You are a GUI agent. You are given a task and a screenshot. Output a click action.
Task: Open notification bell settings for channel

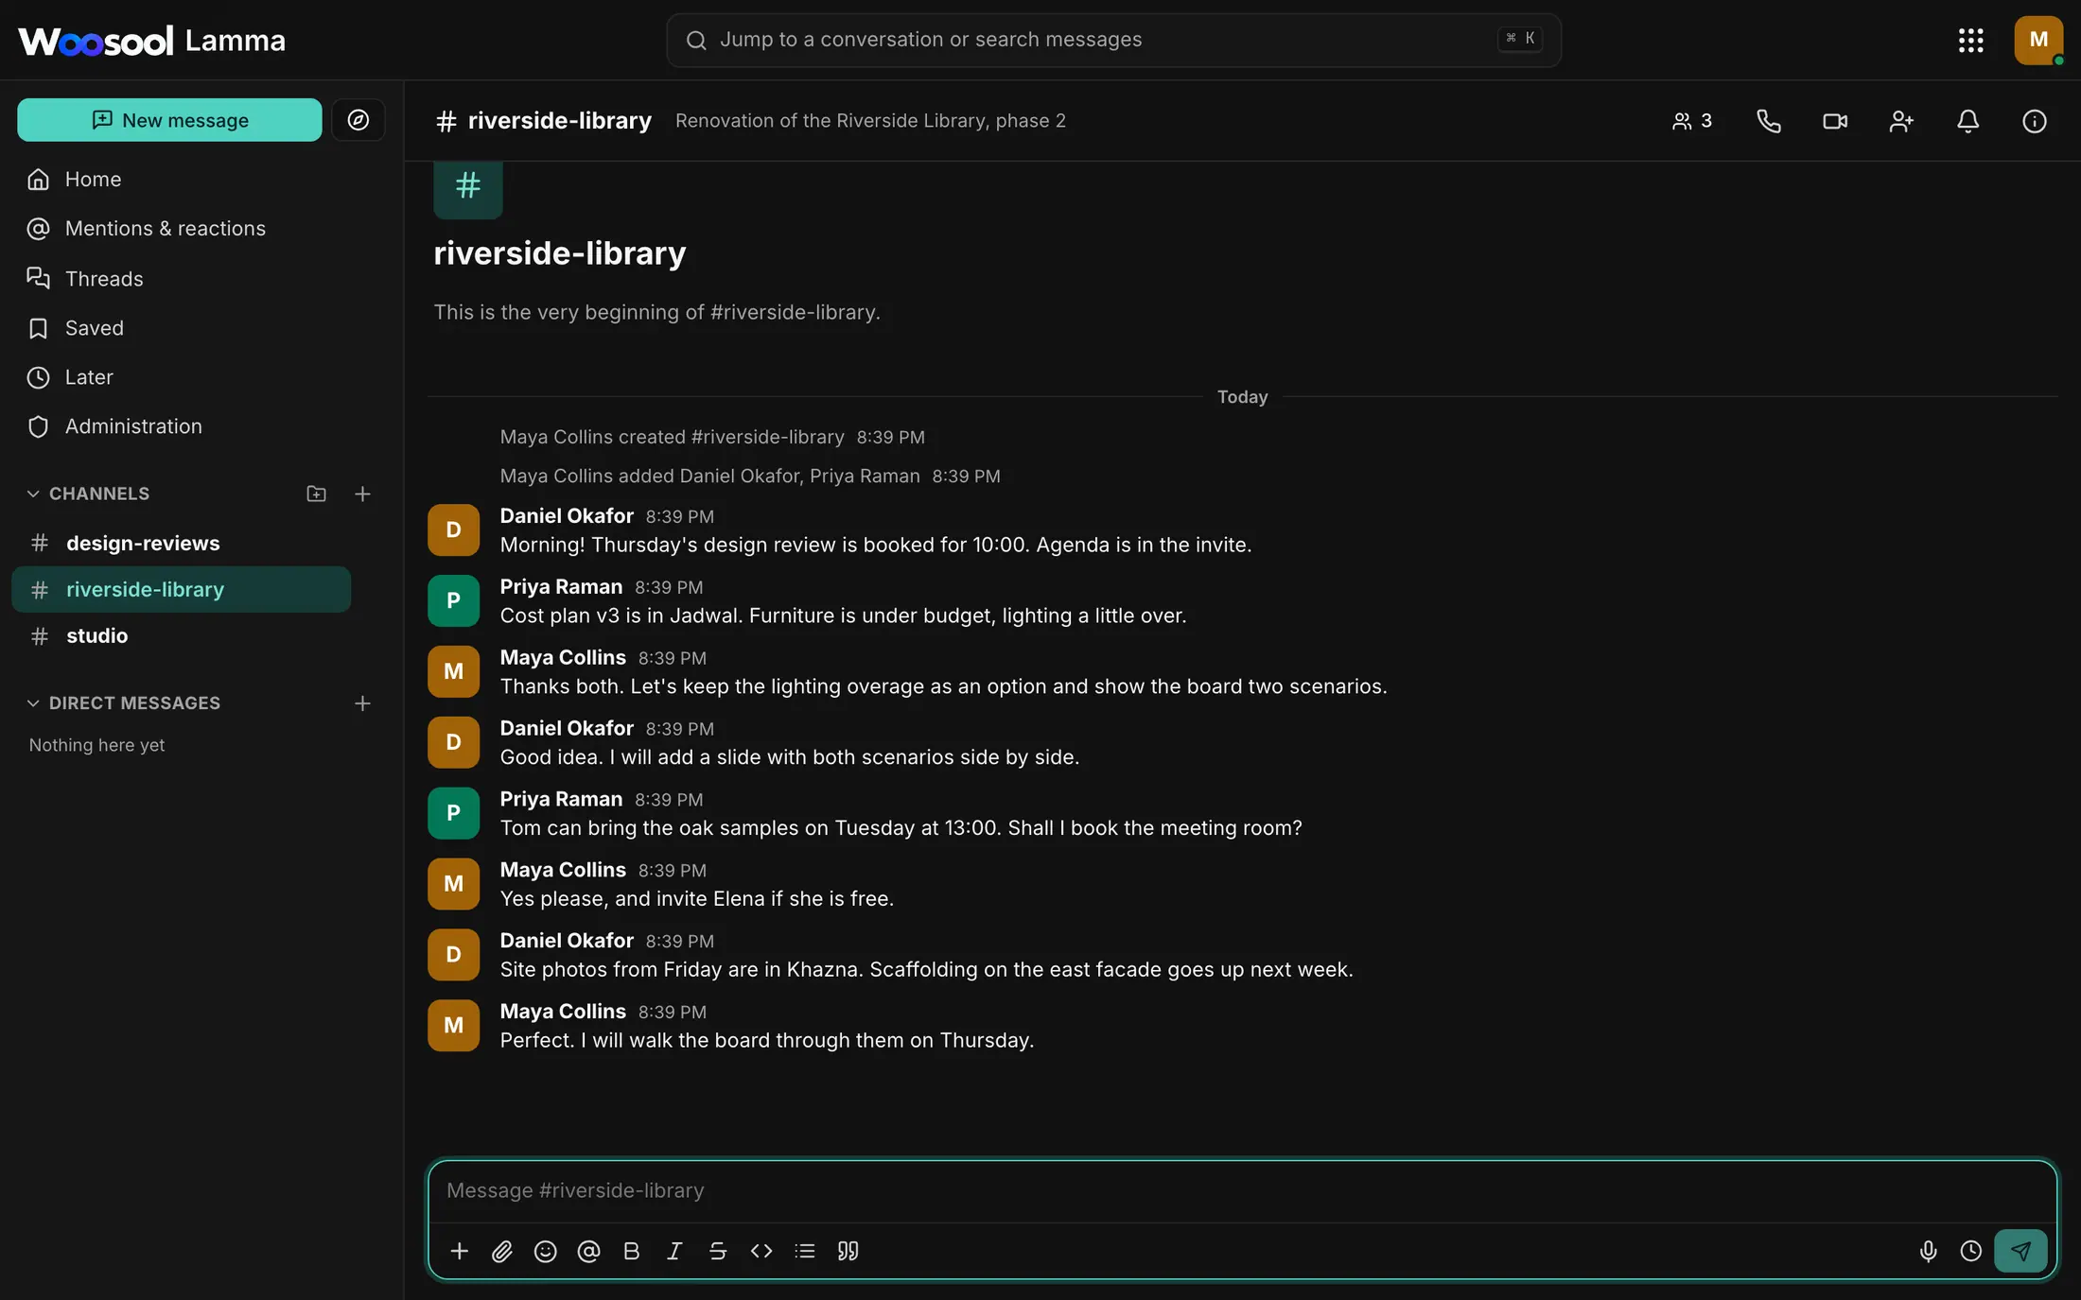(x=1967, y=121)
